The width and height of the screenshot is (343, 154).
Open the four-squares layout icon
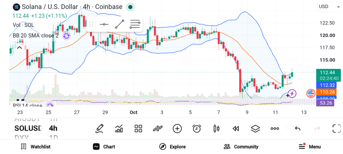138,129
